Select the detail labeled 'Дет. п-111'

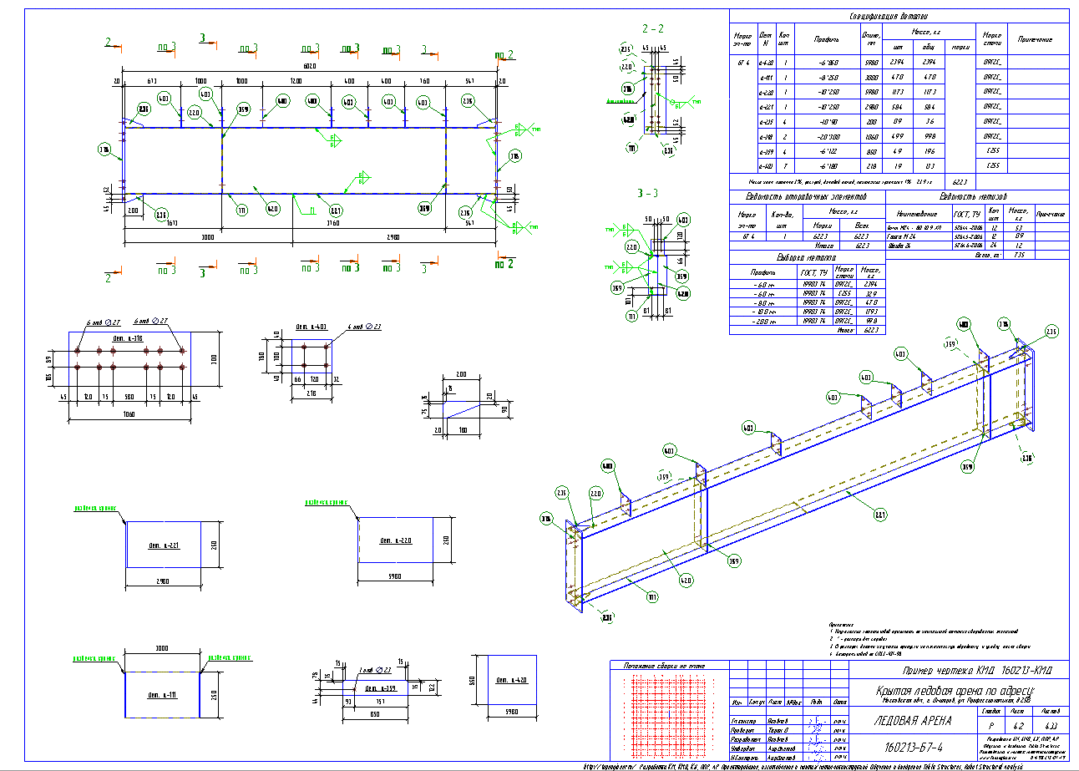point(163,695)
